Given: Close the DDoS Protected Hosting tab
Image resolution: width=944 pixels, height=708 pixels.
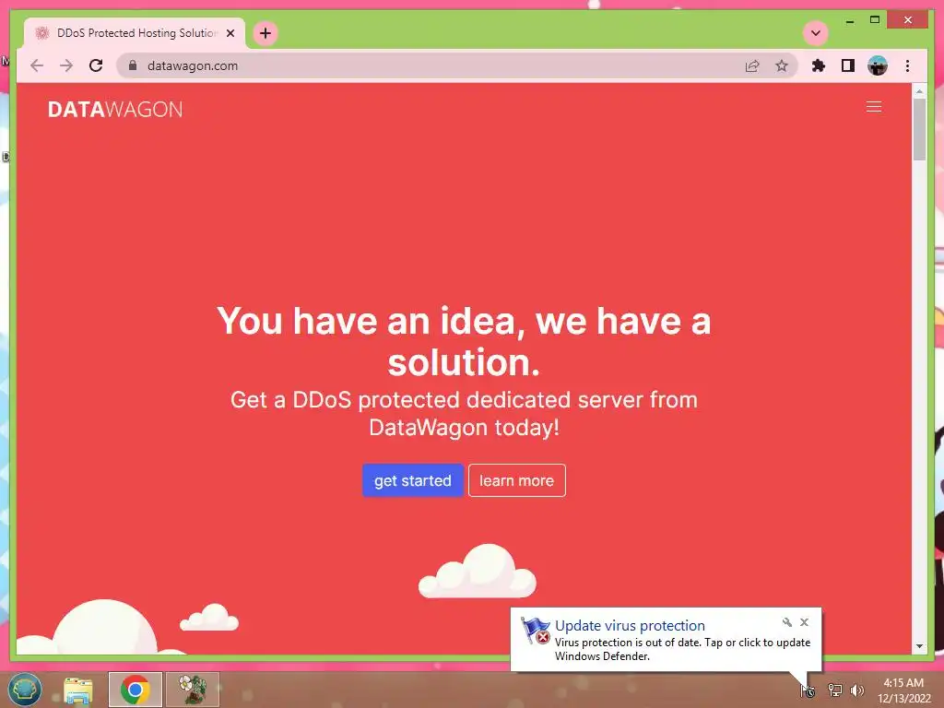Looking at the screenshot, I should pyautogui.click(x=230, y=33).
